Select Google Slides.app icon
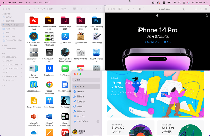This screenshot has width=210, height=136. pos(34,100)
